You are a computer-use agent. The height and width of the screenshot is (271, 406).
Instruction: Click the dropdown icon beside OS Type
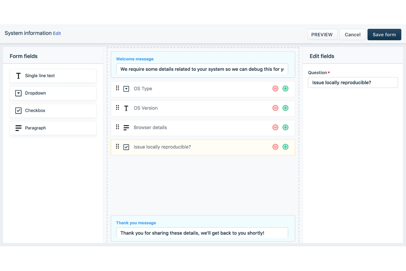(126, 88)
